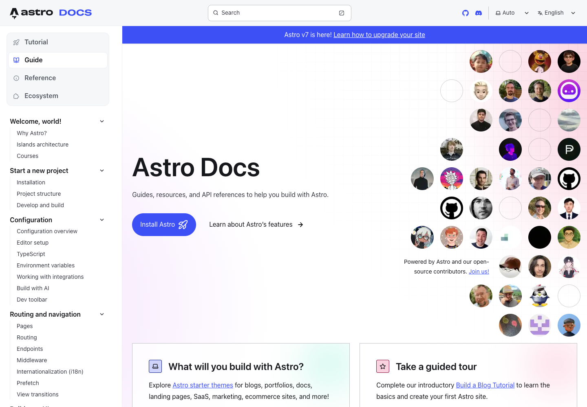Click the Join us! link
The image size is (587, 407).
tap(479, 271)
